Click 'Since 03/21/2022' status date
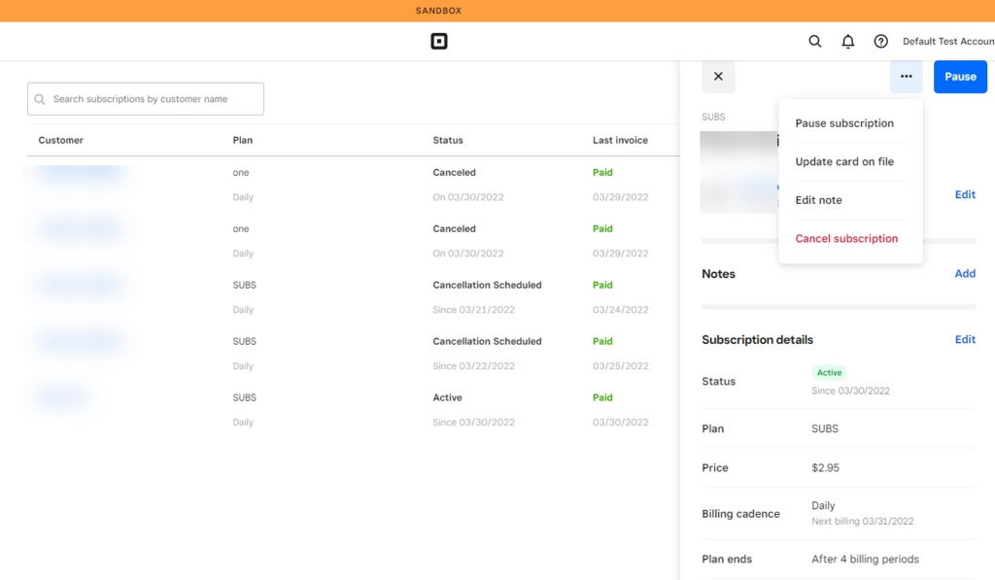995x580 pixels. coord(473,310)
